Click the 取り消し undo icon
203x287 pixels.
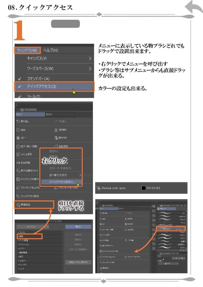[x=18, y=121]
